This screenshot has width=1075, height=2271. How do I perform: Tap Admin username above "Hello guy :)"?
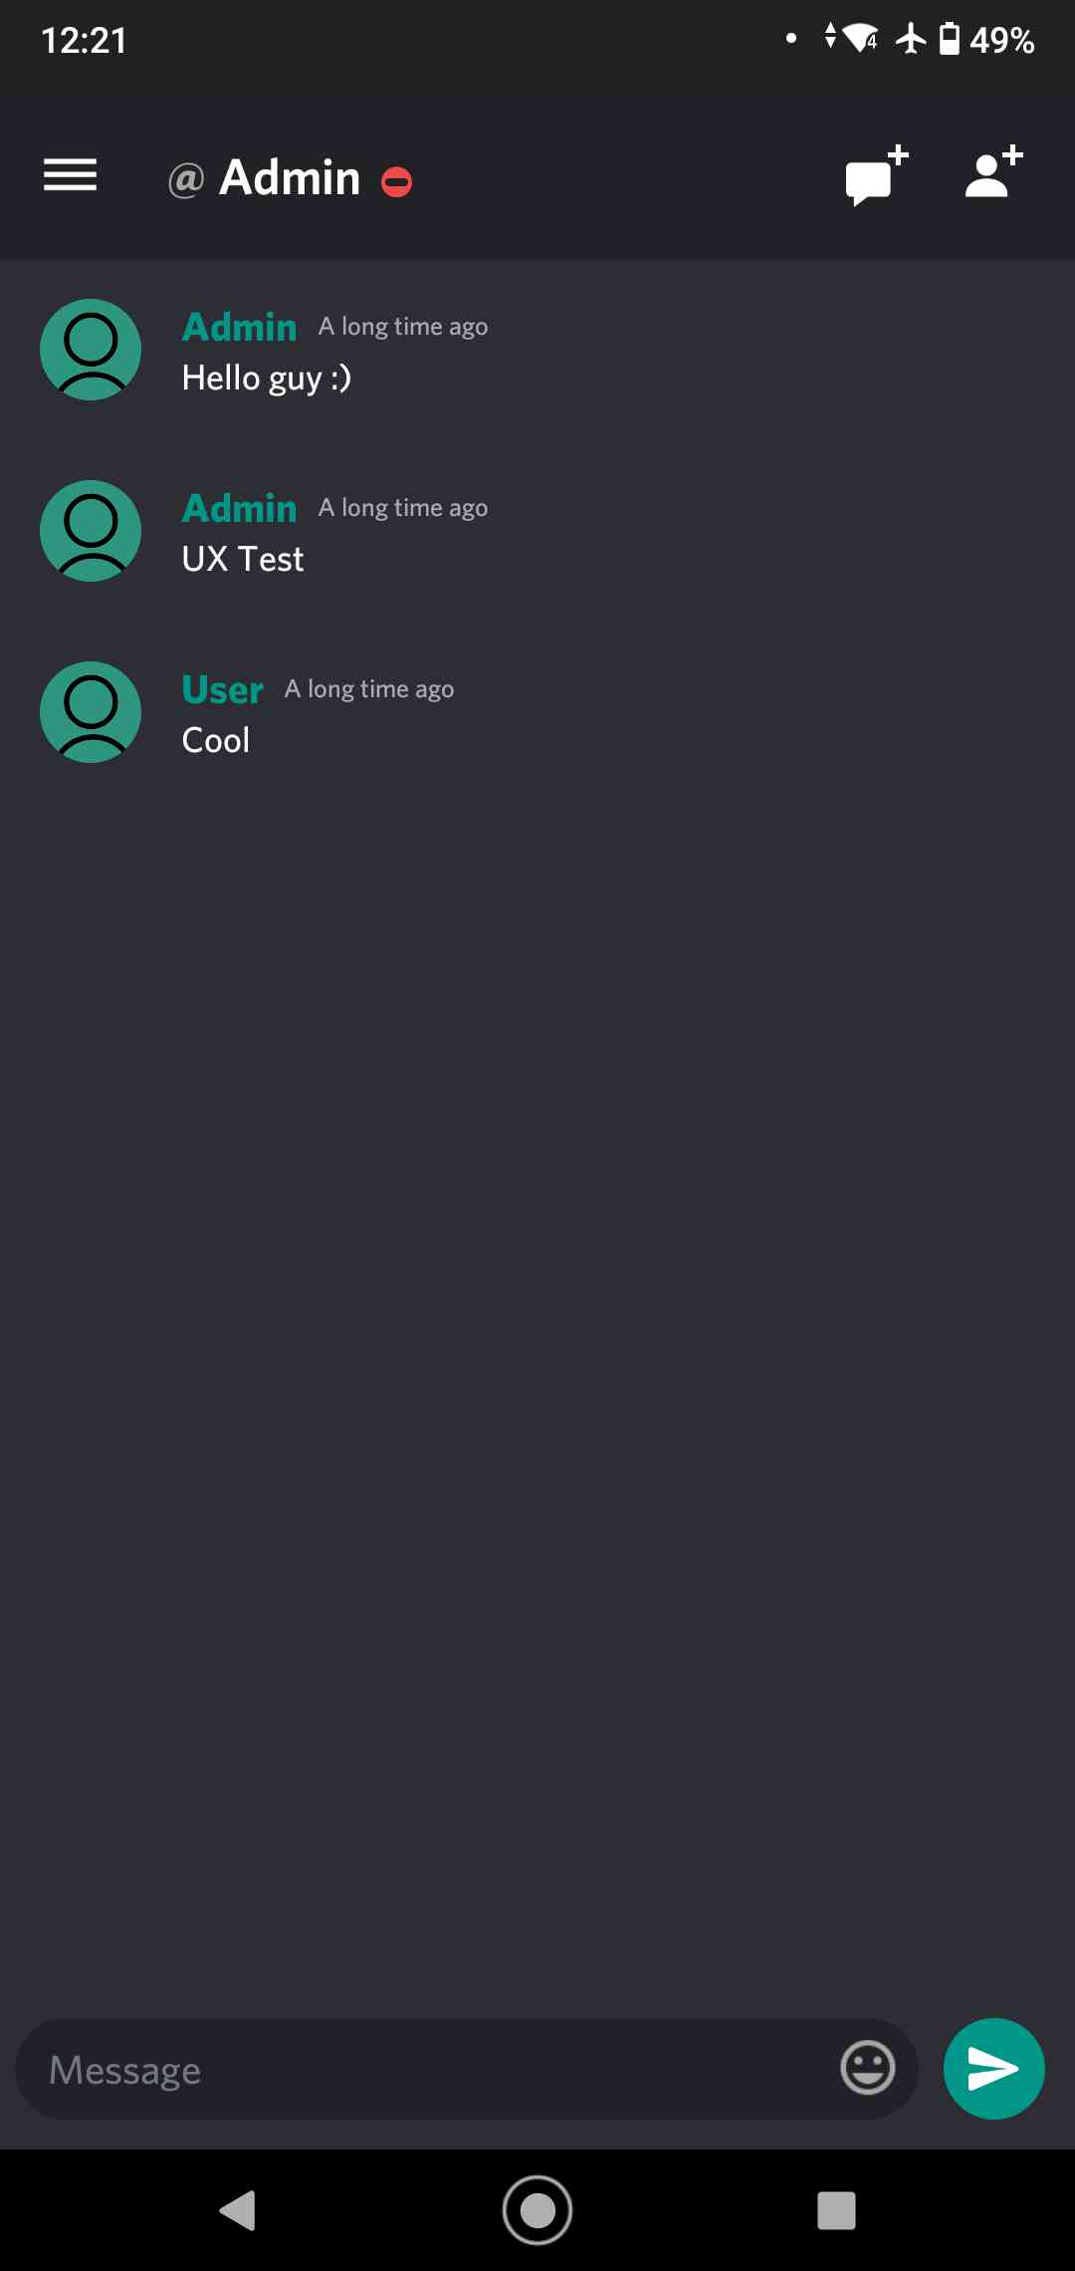tap(240, 327)
